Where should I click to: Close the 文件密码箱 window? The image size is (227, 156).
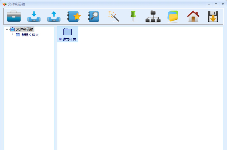click(x=223, y=4)
